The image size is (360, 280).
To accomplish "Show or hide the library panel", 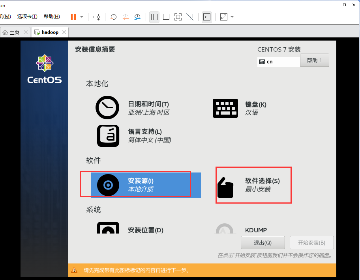I will [x=154, y=17].
